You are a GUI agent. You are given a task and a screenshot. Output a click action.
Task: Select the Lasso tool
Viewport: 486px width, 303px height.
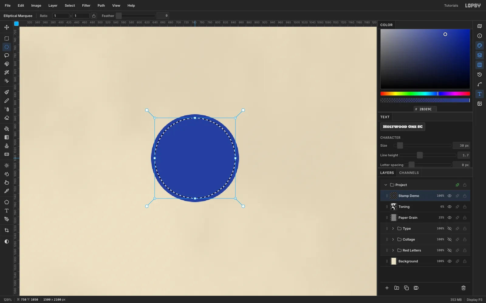(7, 55)
